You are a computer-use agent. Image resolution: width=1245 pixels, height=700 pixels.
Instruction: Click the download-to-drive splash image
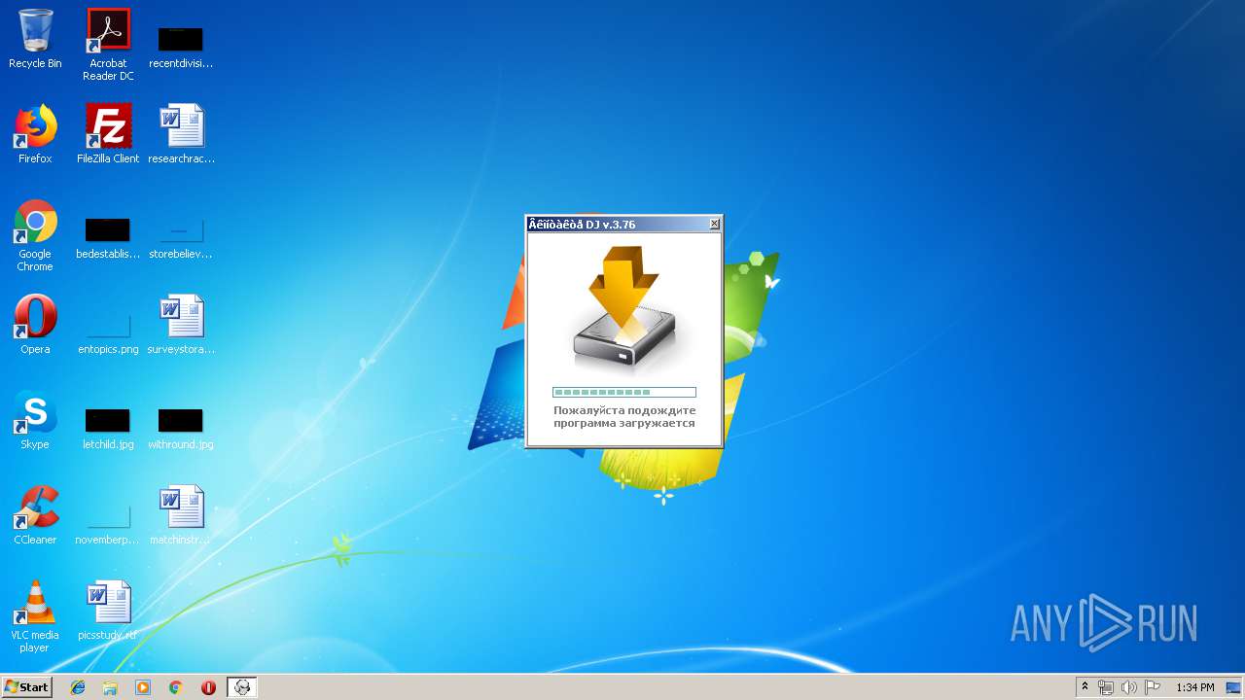(623, 307)
